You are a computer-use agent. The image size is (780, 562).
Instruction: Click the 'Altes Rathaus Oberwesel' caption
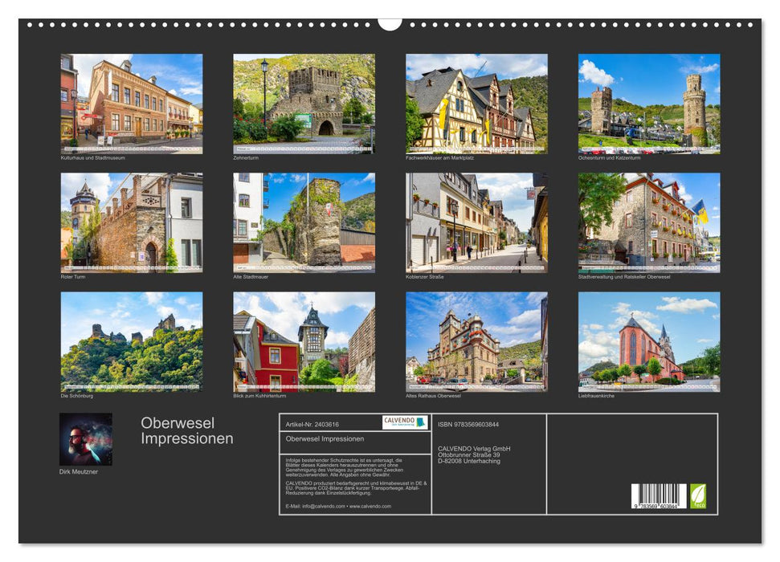tap(433, 397)
